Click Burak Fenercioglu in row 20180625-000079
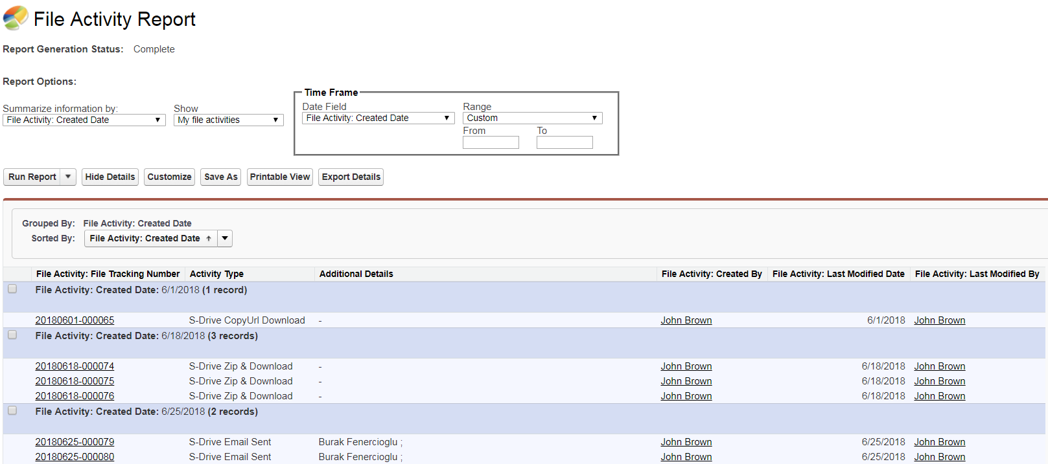1048x464 pixels. [x=360, y=442]
